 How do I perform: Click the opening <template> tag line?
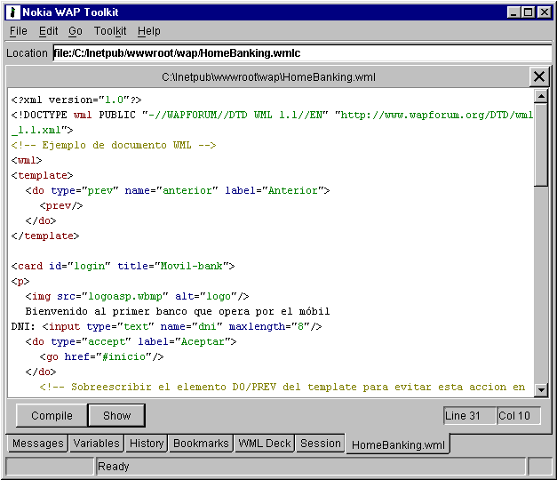42,176
